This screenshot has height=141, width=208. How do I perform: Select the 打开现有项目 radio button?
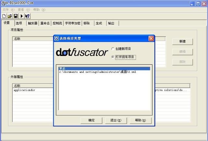point(113,57)
